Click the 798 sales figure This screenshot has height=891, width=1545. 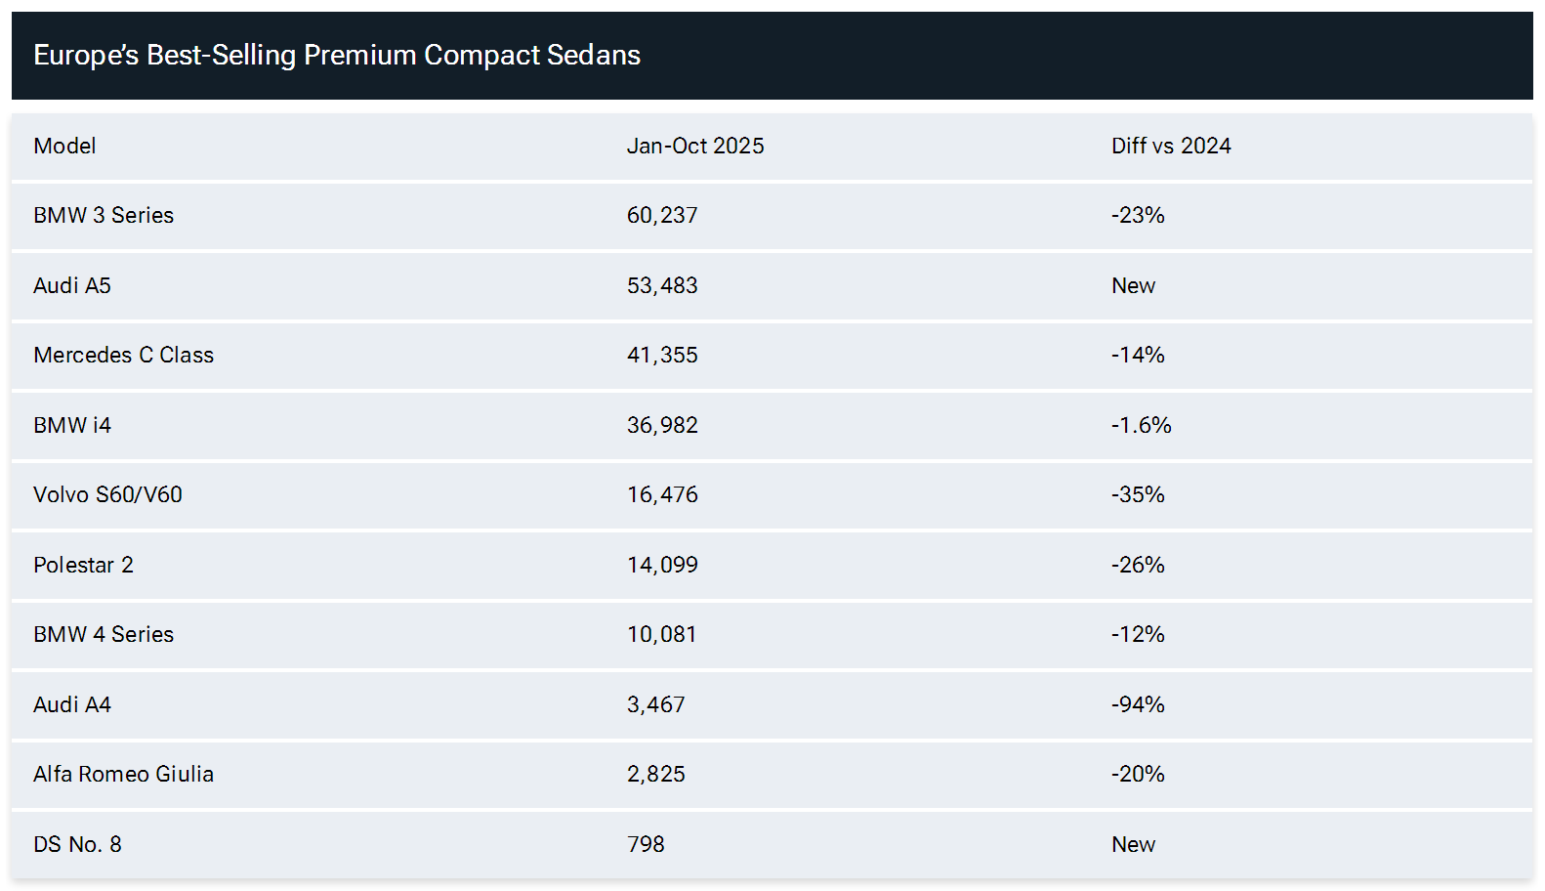(x=646, y=845)
